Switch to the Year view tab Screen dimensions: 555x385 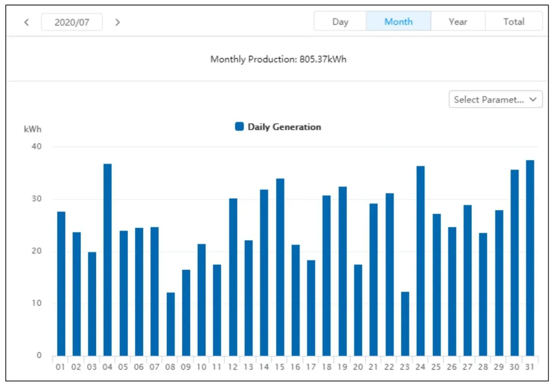point(458,21)
